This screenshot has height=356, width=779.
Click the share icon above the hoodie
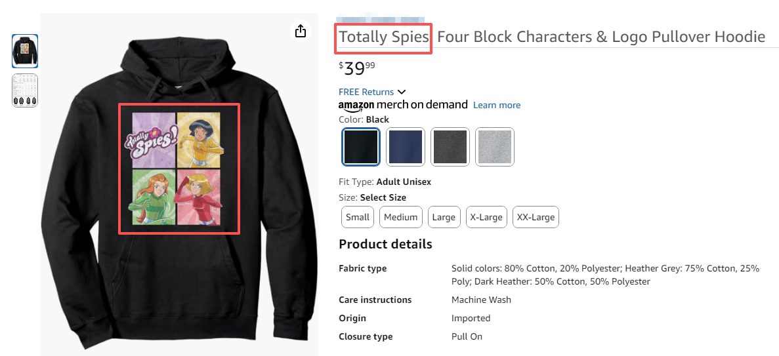click(x=301, y=31)
